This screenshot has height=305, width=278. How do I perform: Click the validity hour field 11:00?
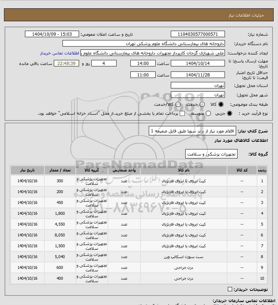[143, 75]
